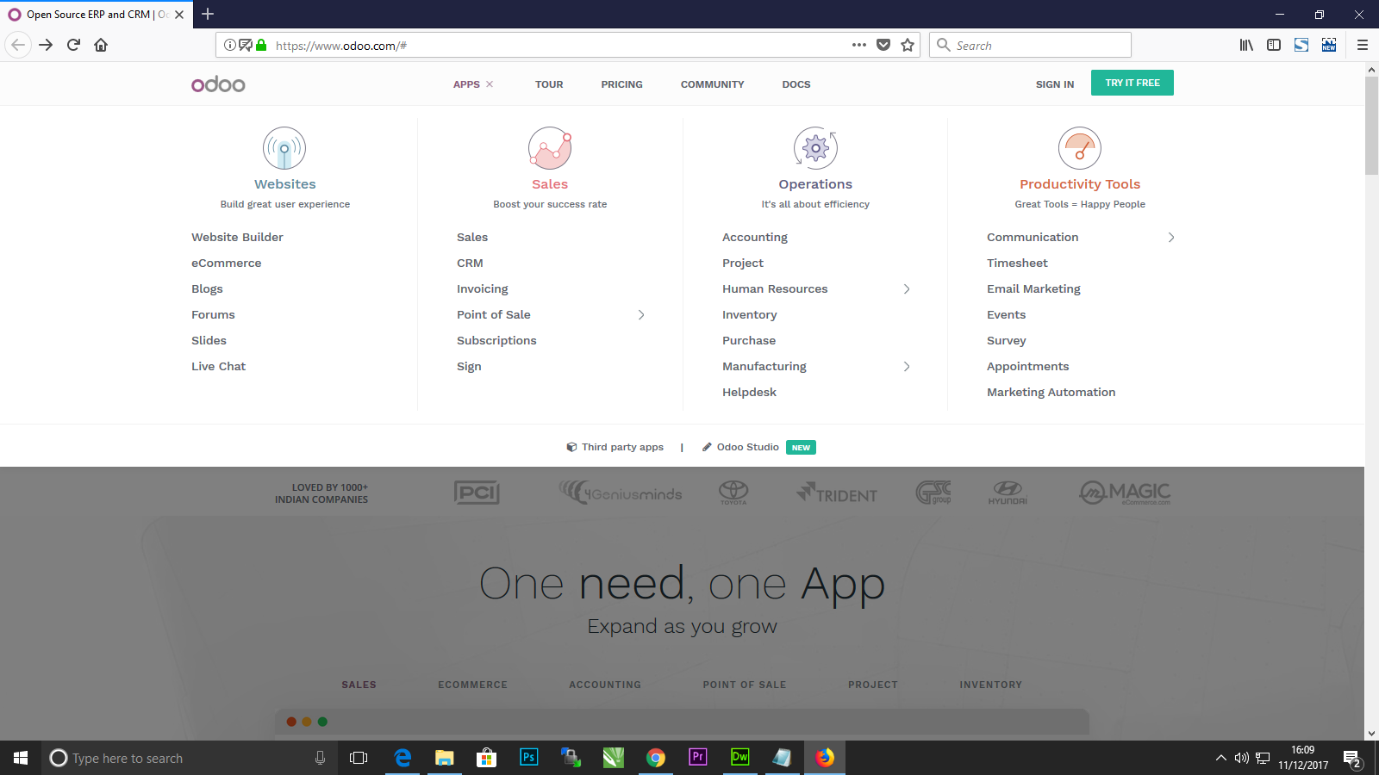
Task: Open the Firefox home page icon
Action: click(x=101, y=45)
